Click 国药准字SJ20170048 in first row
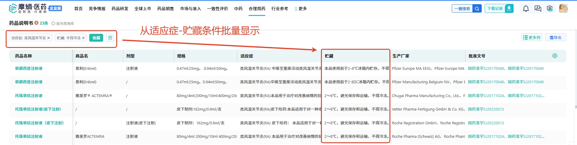Screen dimensions: 577x145 [486, 68]
